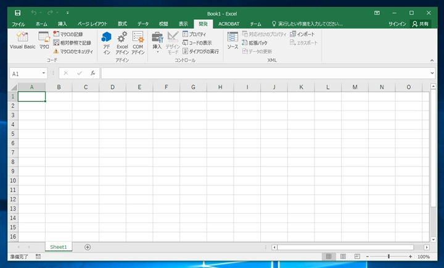Open the アドイン (Add-ins) store icon
The width and height of the screenshot is (444, 268).
tap(107, 43)
